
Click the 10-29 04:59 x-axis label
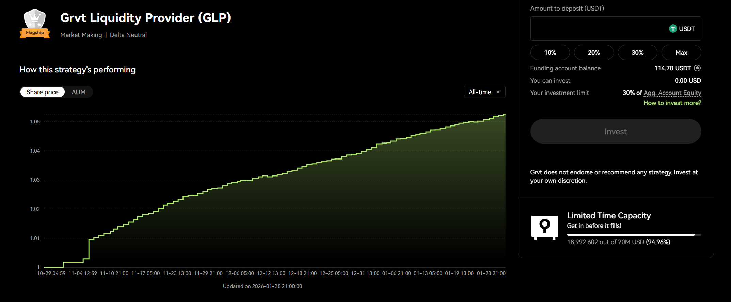[x=51, y=273]
